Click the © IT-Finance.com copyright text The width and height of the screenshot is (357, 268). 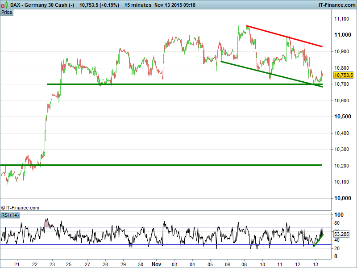(x=20, y=208)
